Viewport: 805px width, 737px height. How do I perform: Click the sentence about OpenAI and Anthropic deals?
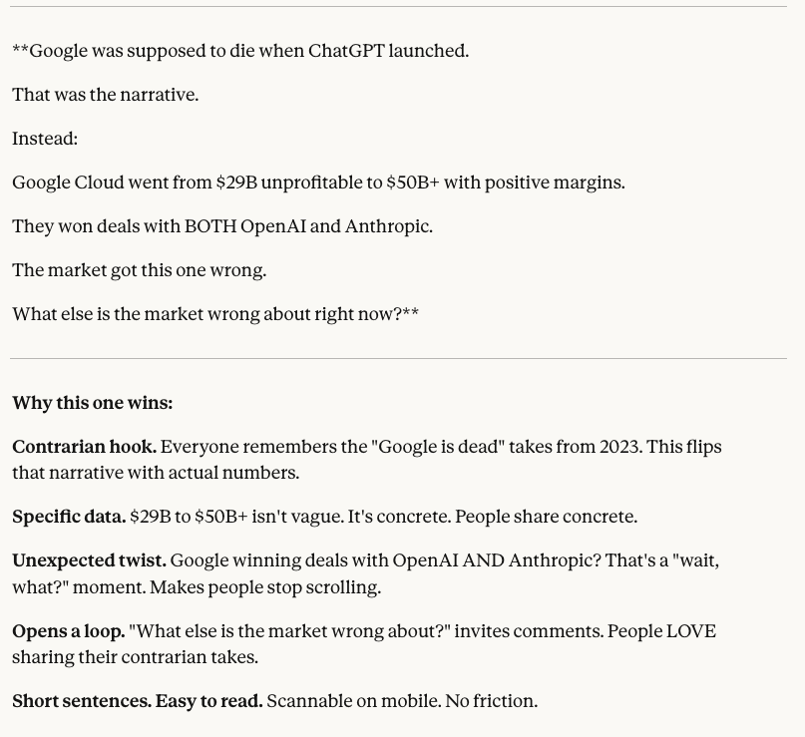[x=222, y=226]
